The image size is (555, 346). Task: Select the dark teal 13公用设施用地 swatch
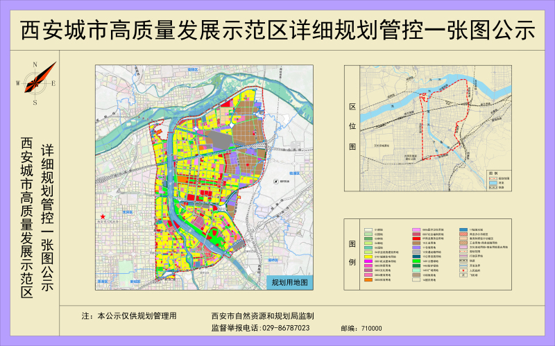(416, 257)
